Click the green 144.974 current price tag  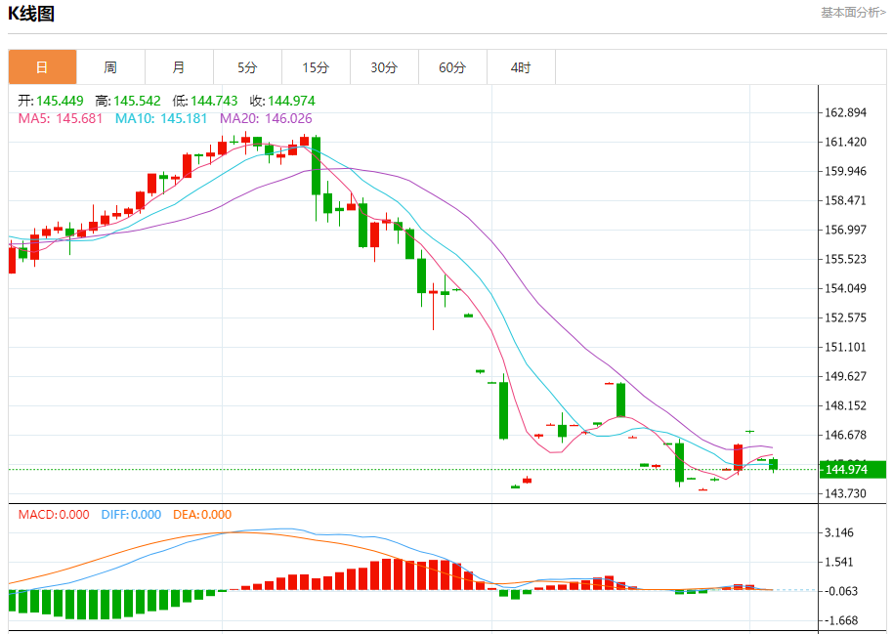pyautogui.click(x=853, y=469)
